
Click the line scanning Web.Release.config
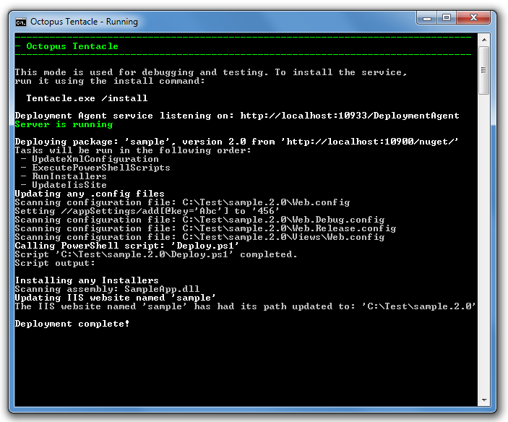tap(205, 228)
